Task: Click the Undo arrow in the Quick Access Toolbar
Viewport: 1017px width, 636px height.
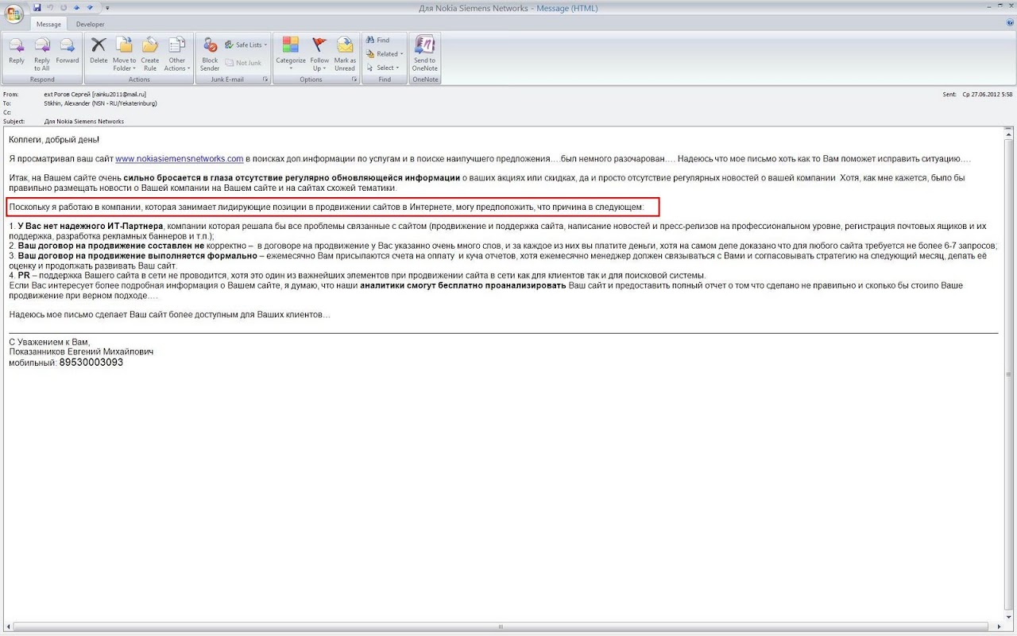Action: tap(50, 8)
